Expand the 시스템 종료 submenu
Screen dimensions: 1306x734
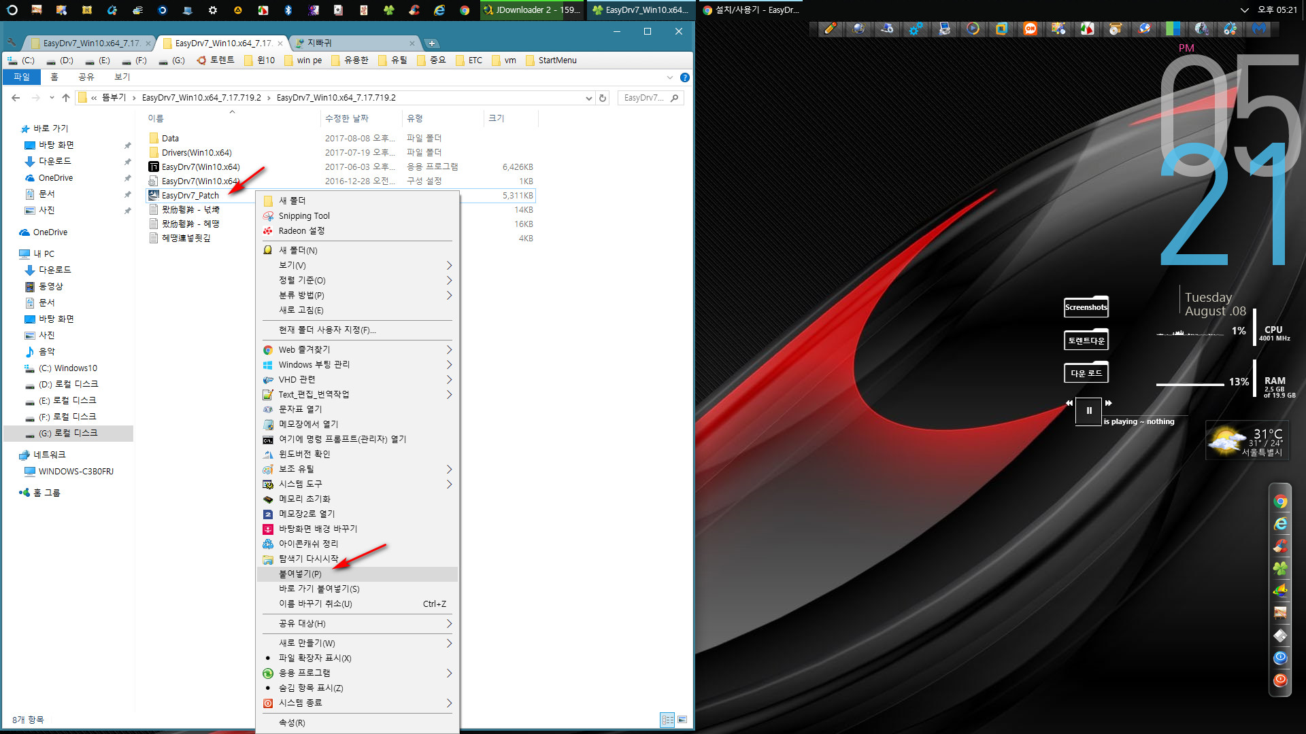point(357,703)
